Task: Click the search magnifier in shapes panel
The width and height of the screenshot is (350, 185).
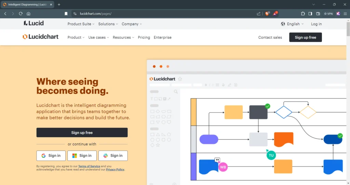Action: coord(176,92)
